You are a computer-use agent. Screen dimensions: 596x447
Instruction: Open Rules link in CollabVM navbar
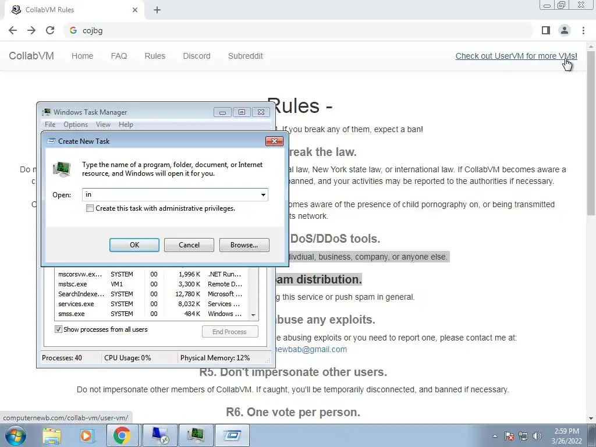click(x=155, y=56)
